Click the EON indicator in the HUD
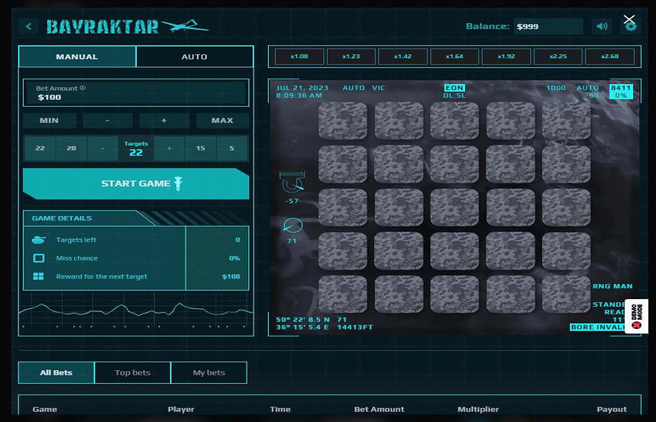 (x=454, y=88)
